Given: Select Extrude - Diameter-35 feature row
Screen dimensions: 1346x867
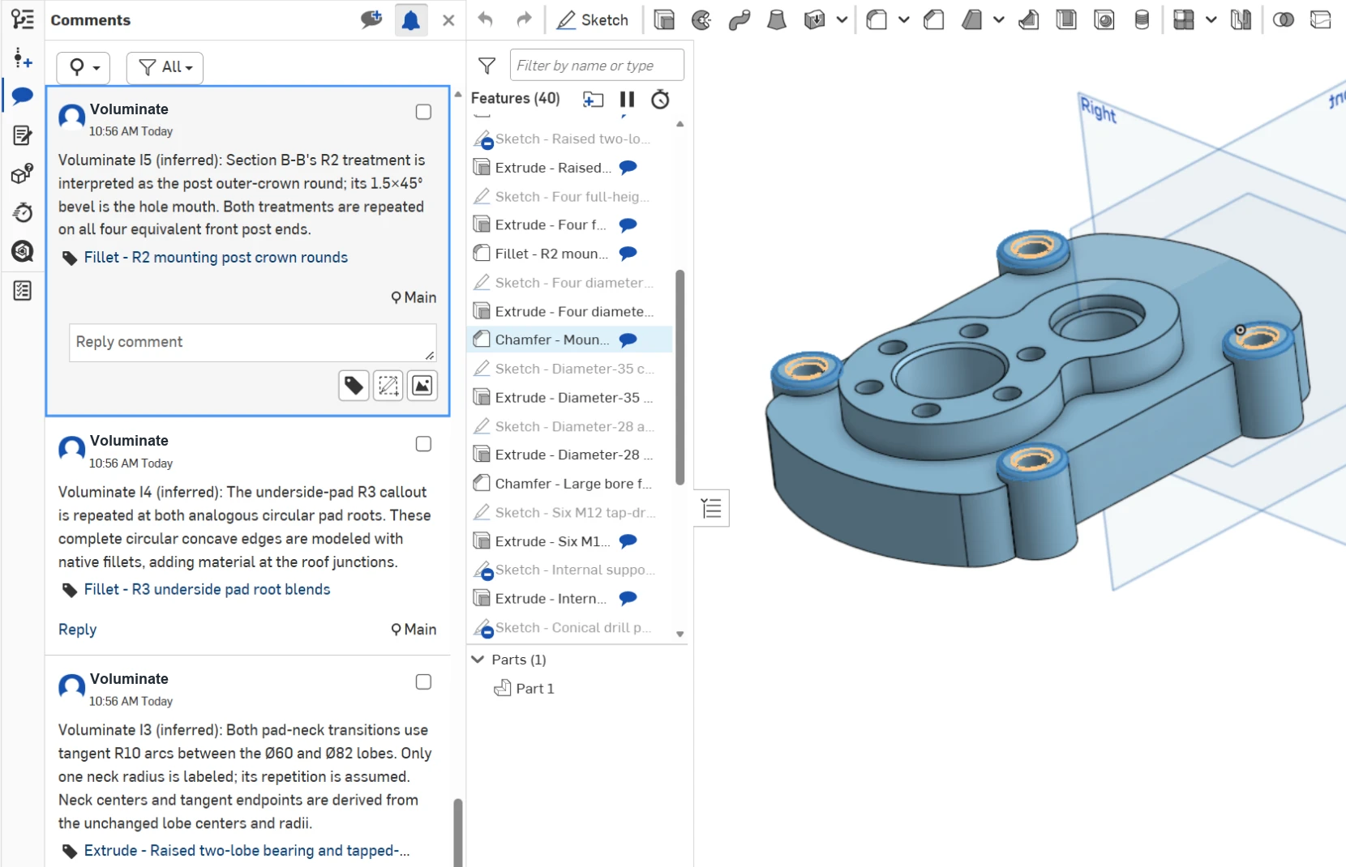Looking at the screenshot, I should click(570, 397).
